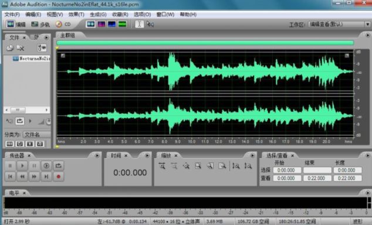The height and width of the screenshot is (225, 372).
Task: Open the 电平 panel options arrow
Action: (x=367, y=193)
